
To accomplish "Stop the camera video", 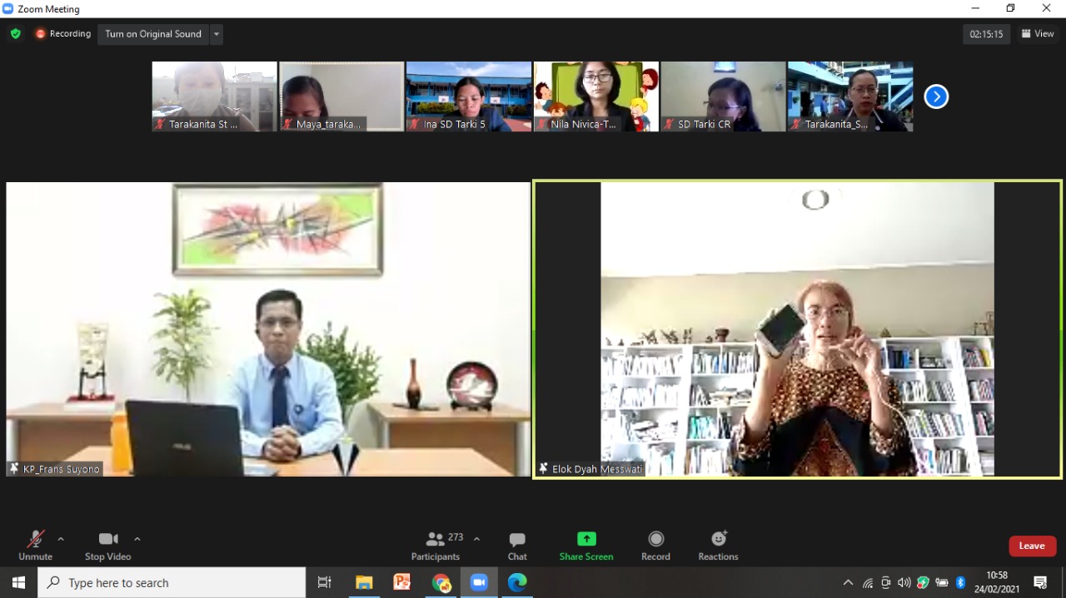I will [108, 546].
